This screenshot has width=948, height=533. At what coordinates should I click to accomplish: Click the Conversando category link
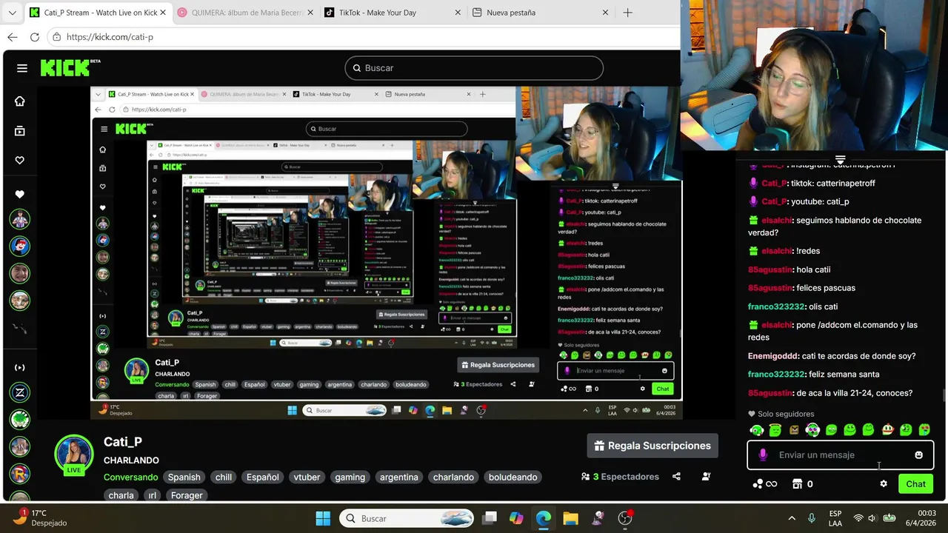coord(130,477)
